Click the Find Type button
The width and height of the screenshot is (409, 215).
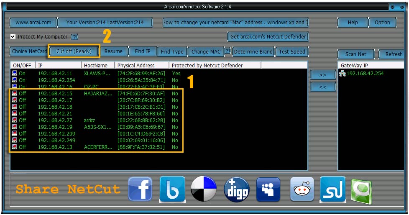pos(172,52)
